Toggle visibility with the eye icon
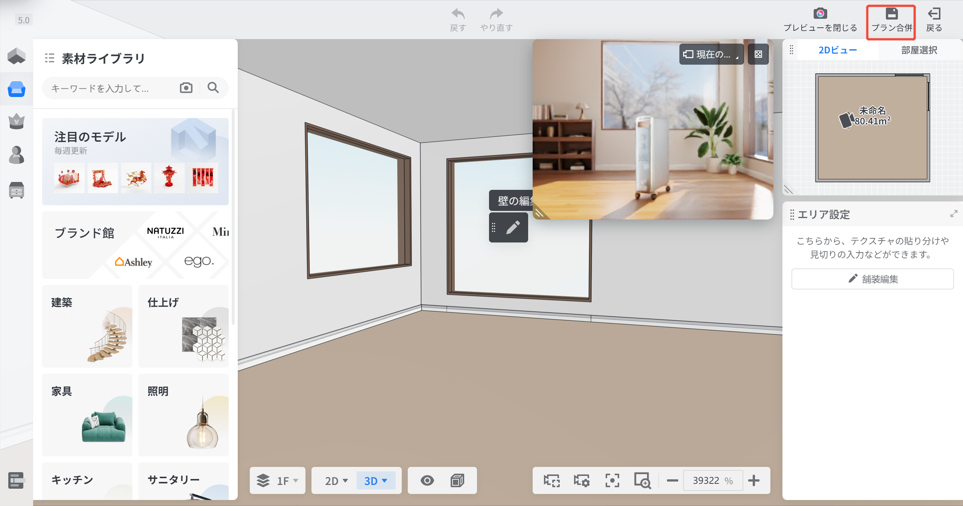 pos(427,480)
